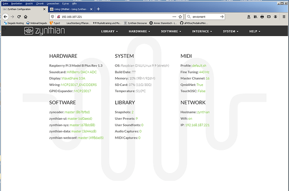Open the Webmail Degado bookmark

coord(36,23)
